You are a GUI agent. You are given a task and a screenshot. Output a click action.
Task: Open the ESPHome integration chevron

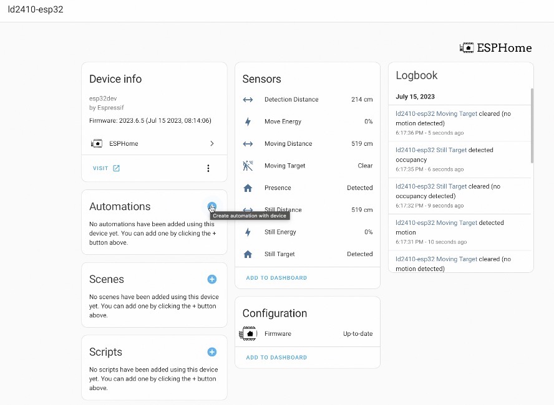click(x=212, y=143)
